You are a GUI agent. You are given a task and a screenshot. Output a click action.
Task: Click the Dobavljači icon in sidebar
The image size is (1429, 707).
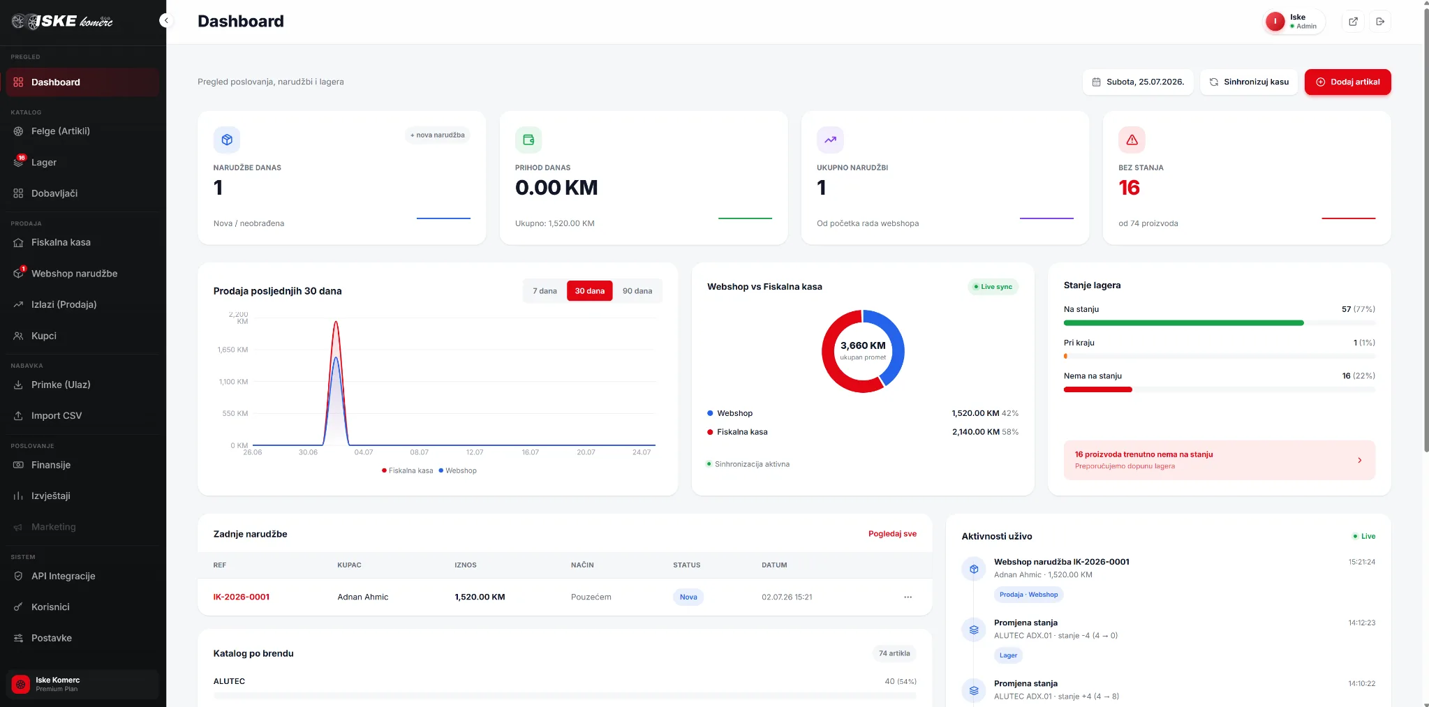point(18,193)
